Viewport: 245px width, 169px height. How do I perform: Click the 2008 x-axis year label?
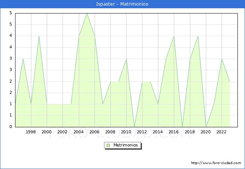(110, 132)
